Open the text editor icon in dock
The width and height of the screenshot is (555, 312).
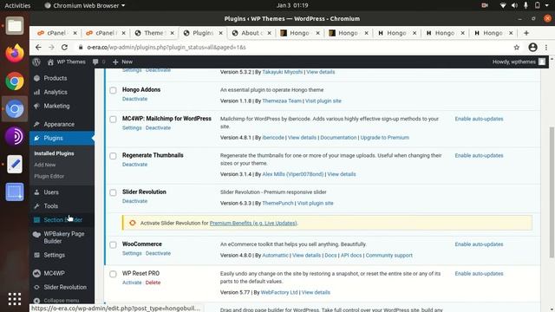tap(15, 164)
